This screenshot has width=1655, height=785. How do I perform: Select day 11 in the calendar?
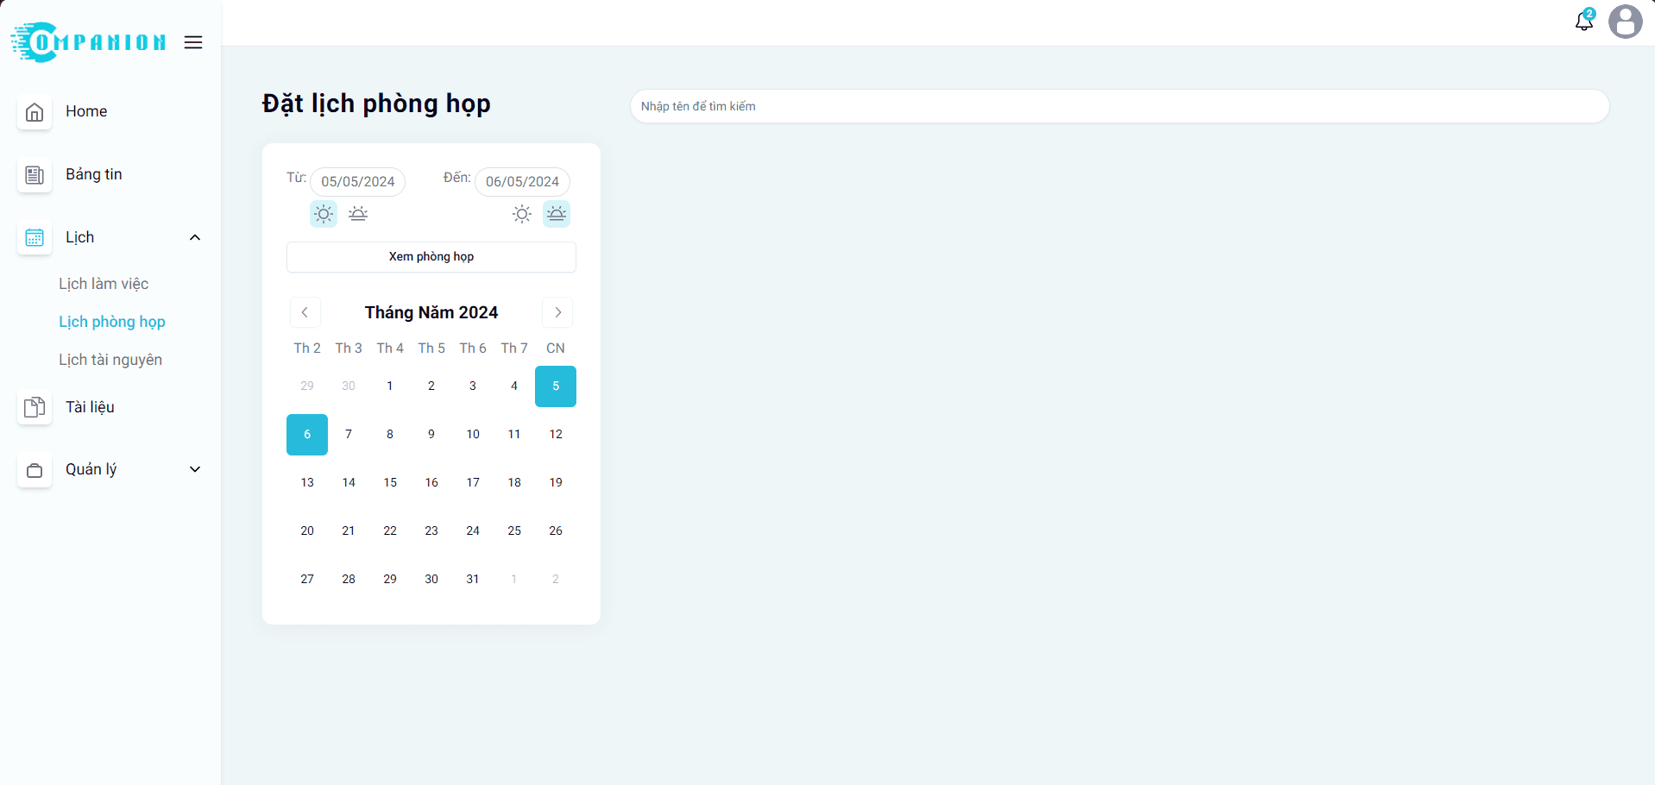pos(514,435)
